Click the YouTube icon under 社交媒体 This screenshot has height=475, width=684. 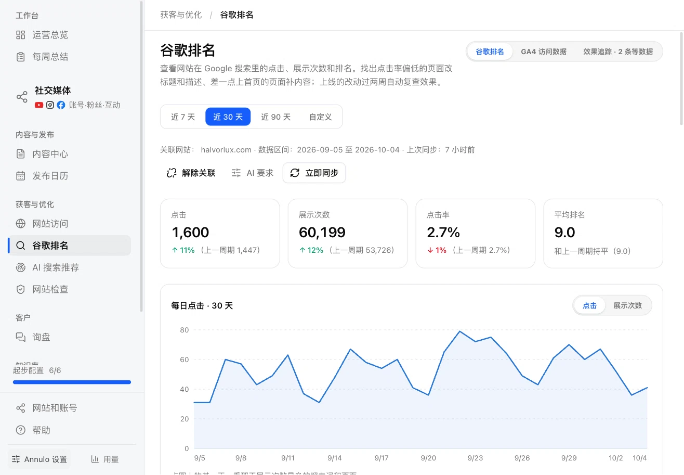click(39, 105)
